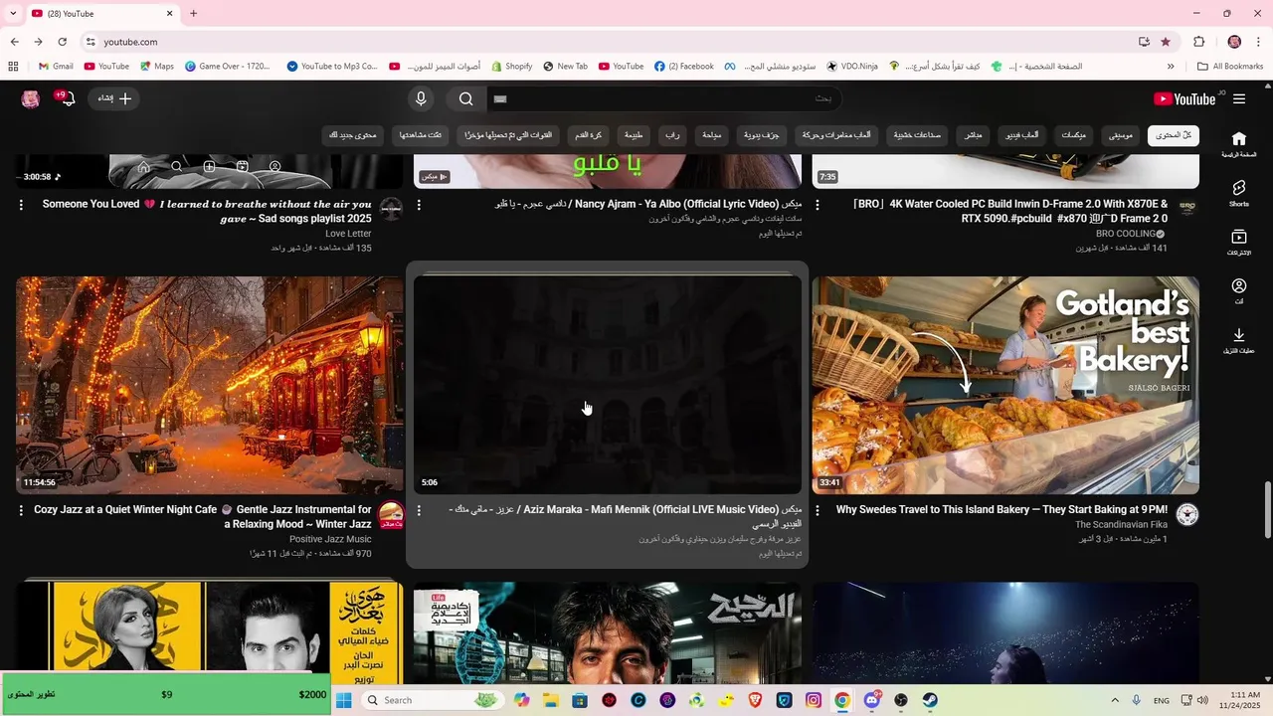Start voice search with the microphone icon
The height and width of the screenshot is (716, 1273).
click(421, 98)
